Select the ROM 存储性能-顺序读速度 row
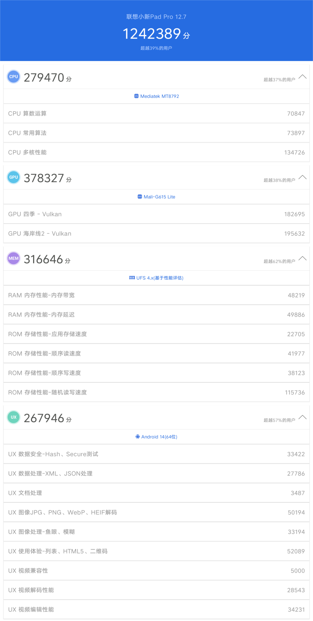The width and height of the screenshot is (313, 621). (156, 354)
